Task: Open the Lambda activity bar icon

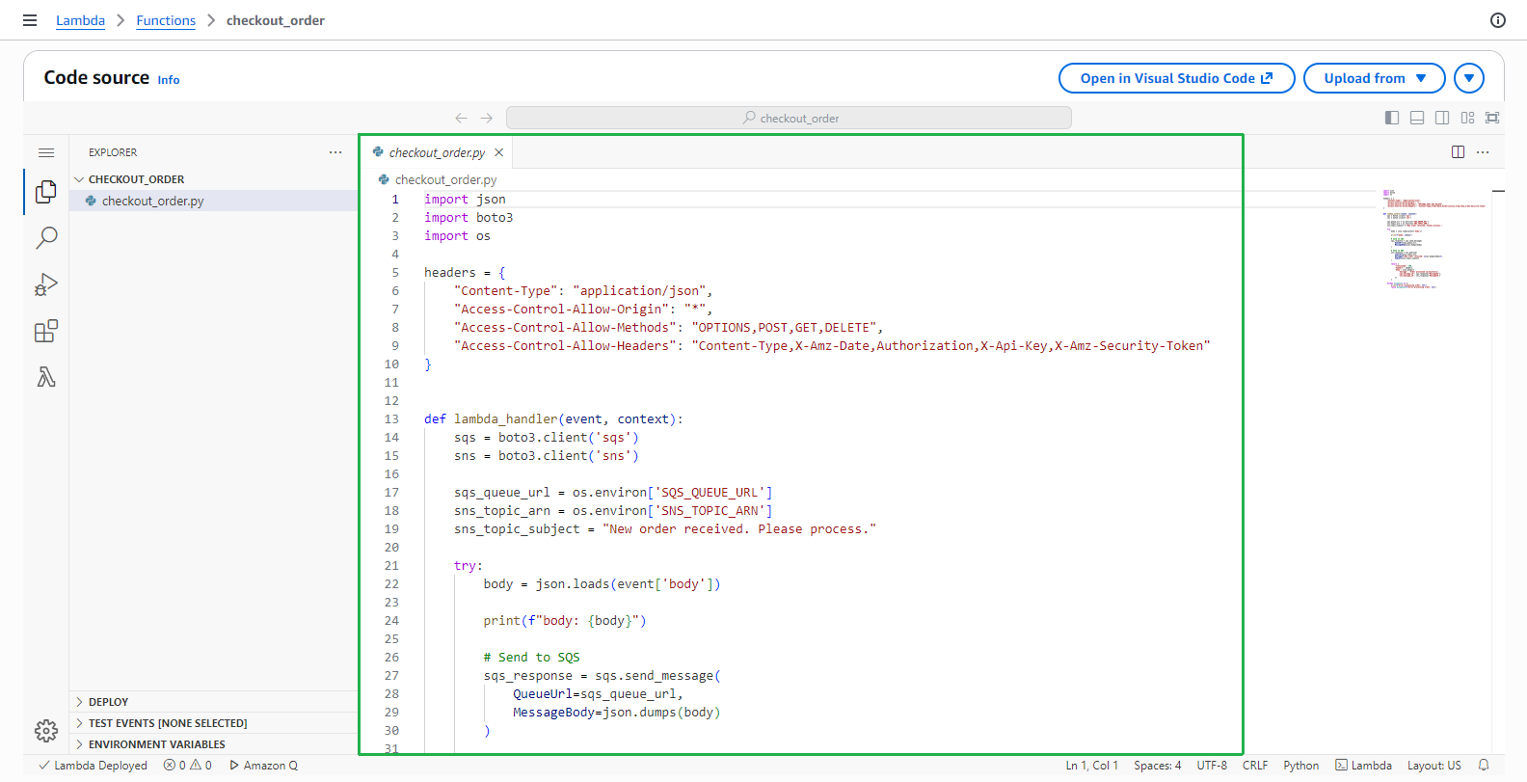Action: point(45,377)
